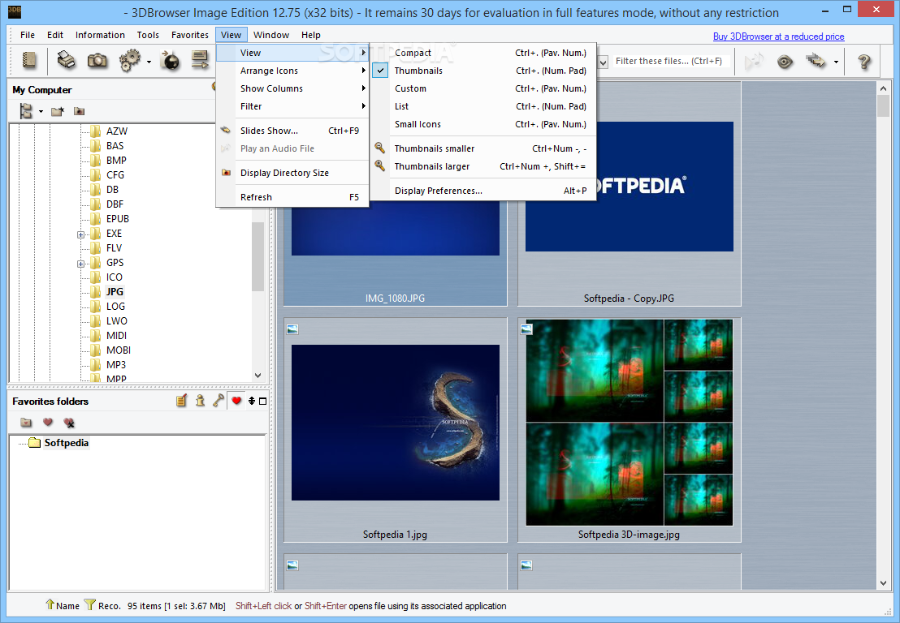The image size is (900, 623).
Task: Select the checked Thumbnails view option
Action: pos(482,71)
